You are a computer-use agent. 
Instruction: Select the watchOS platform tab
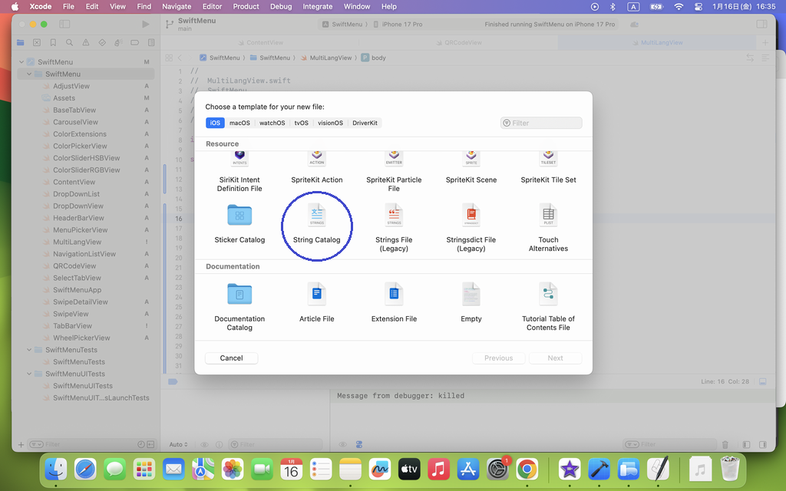coord(272,123)
